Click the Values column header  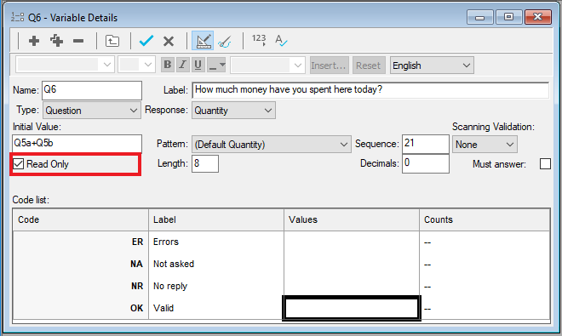click(x=352, y=219)
